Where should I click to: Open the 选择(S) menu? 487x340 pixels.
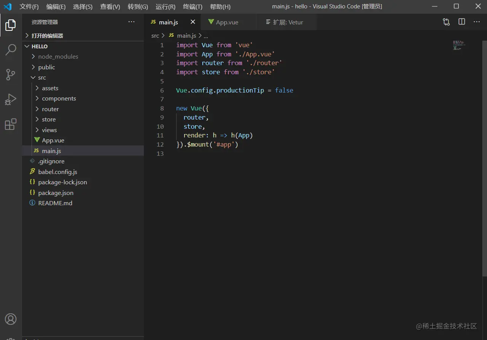pos(83,6)
